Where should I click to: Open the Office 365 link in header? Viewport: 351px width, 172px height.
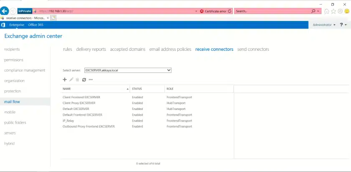point(36,25)
